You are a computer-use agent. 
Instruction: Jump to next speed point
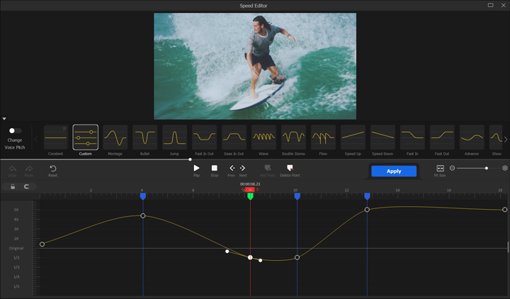tap(243, 169)
